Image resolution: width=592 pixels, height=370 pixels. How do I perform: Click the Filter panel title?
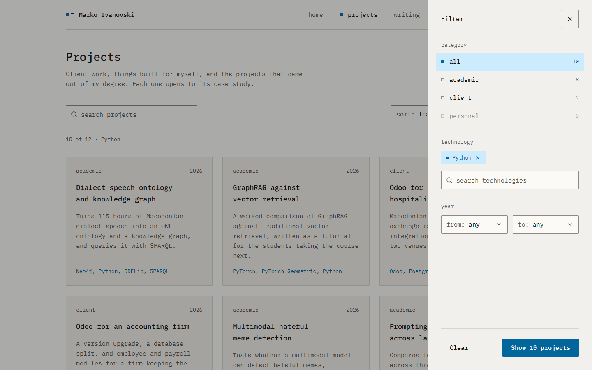click(x=452, y=19)
